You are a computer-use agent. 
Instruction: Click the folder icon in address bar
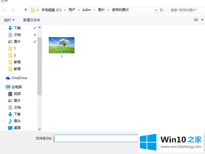click(33, 10)
